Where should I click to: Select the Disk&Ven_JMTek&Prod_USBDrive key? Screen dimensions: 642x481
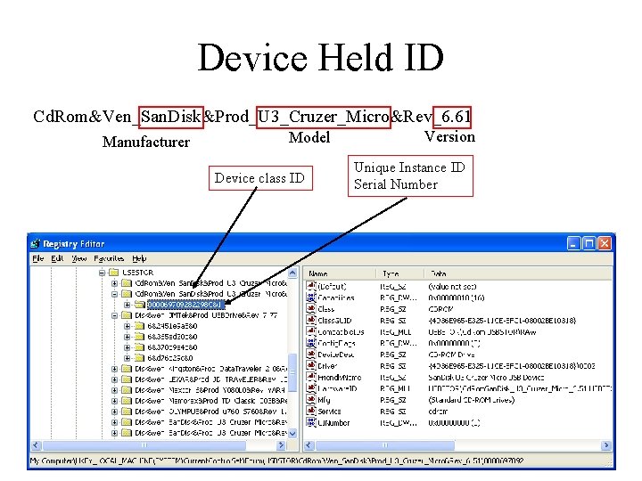206,315
